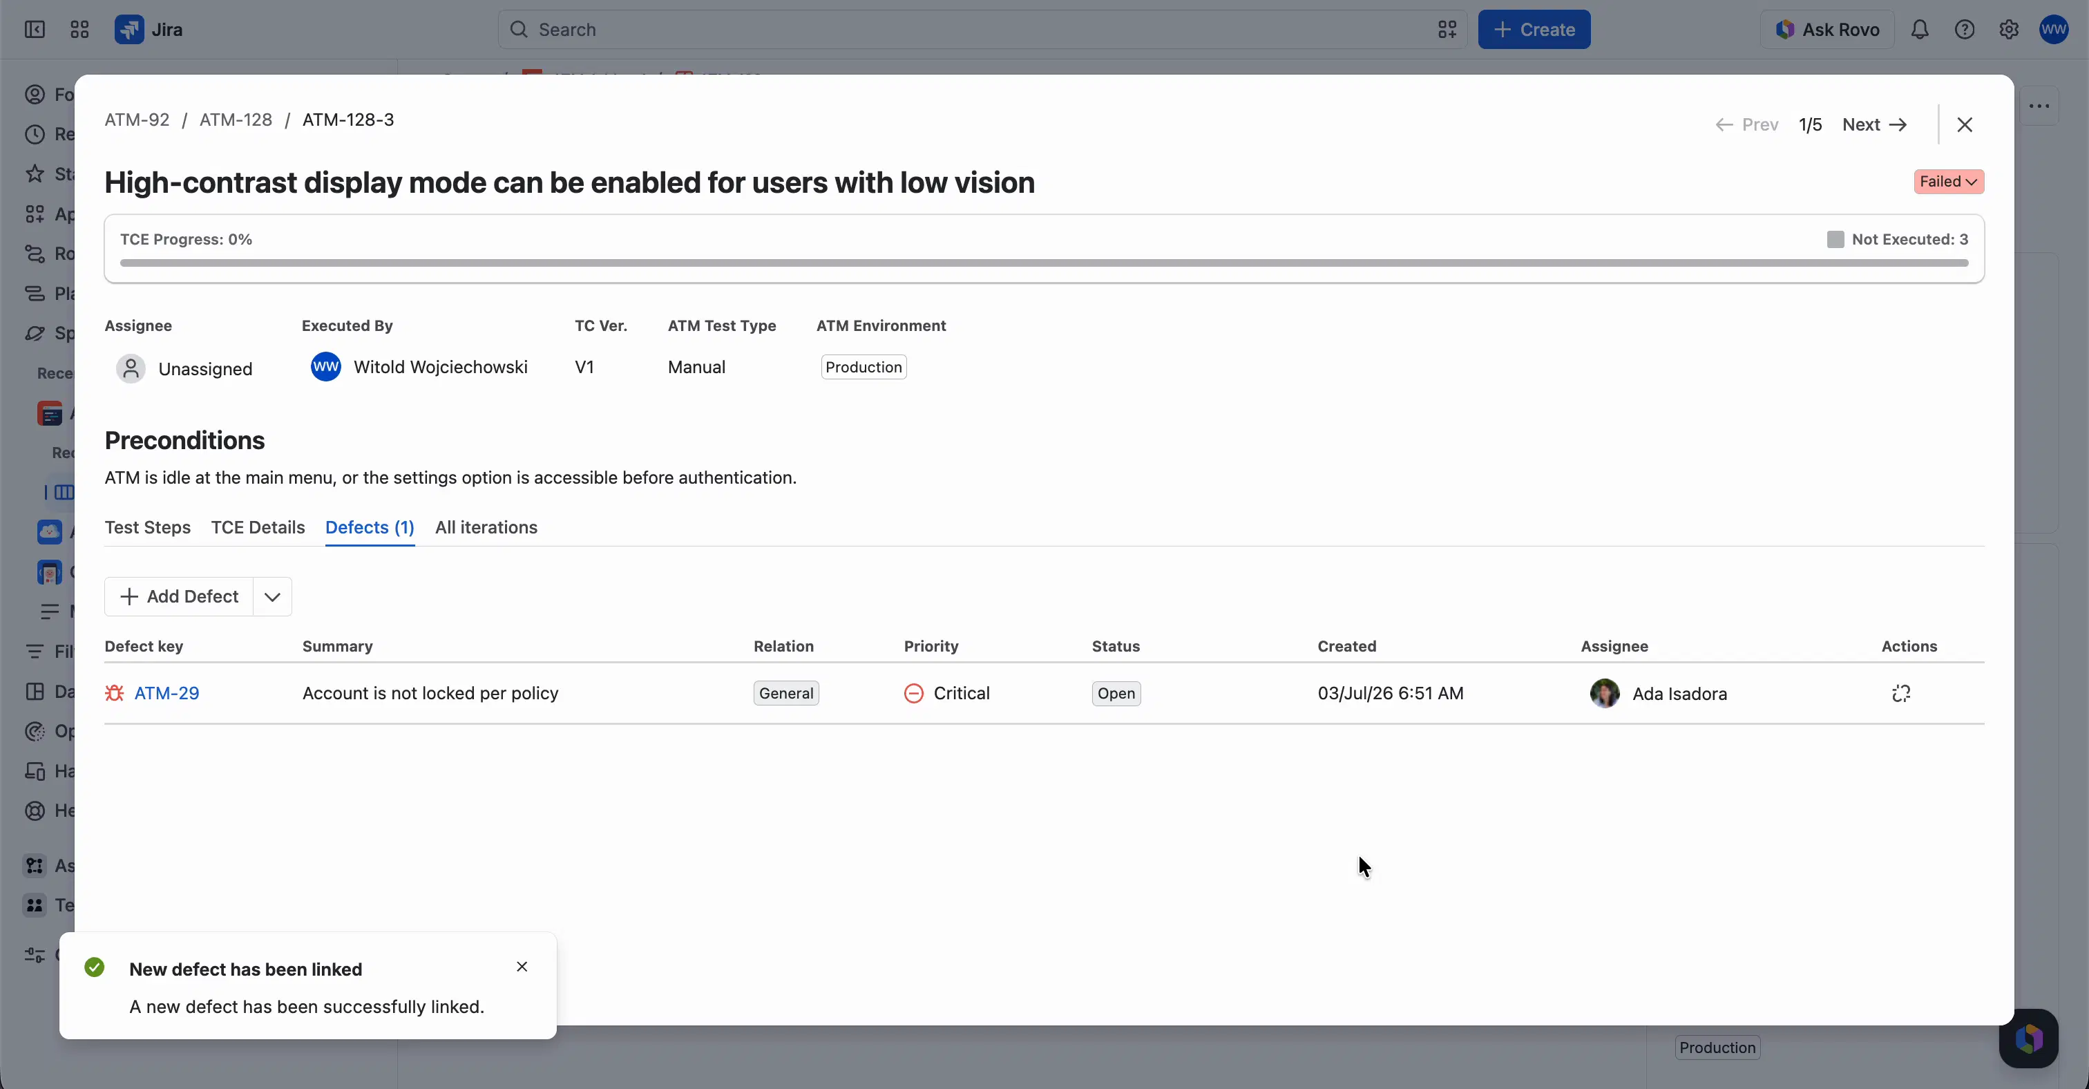The image size is (2089, 1089).
Task: Click the Critical priority cell
Action: point(947,693)
